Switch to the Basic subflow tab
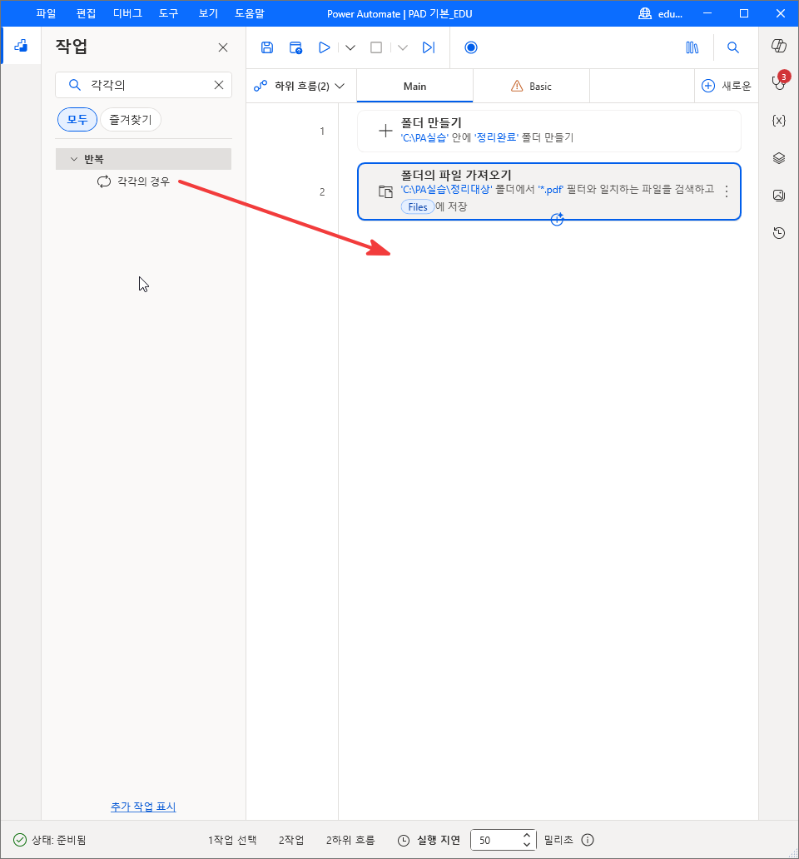Viewport: 799px width, 859px height. pos(531,86)
